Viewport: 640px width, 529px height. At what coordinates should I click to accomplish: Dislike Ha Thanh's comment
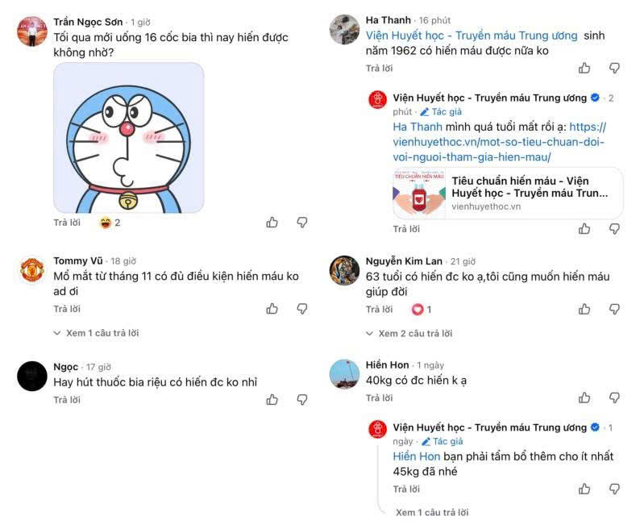pos(614,69)
